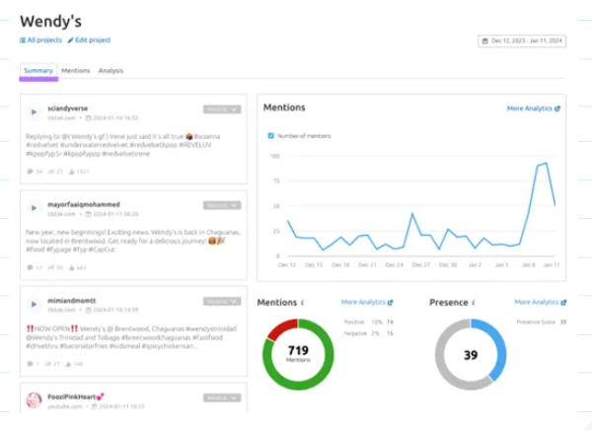The height and width of the screenshot is (430, 592).
Task: Open More Analytics for the Mentions chart
Action: [x=533, y=108]
